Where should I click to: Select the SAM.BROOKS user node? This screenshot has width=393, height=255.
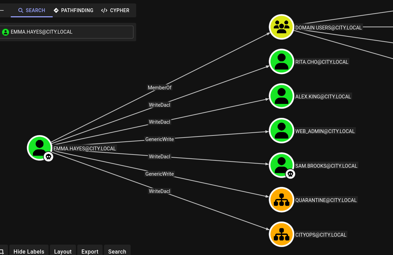(x=281, y=164)
